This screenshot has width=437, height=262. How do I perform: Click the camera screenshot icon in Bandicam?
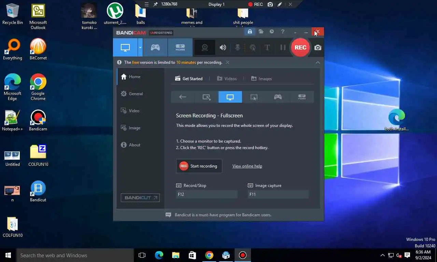(x=318, y=47)
